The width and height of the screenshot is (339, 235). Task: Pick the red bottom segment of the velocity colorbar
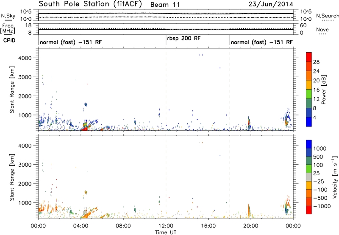(x=309, y=210)
